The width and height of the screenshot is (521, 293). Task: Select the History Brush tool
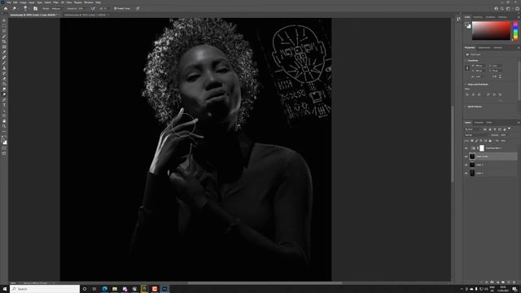(x=4, y=73)
